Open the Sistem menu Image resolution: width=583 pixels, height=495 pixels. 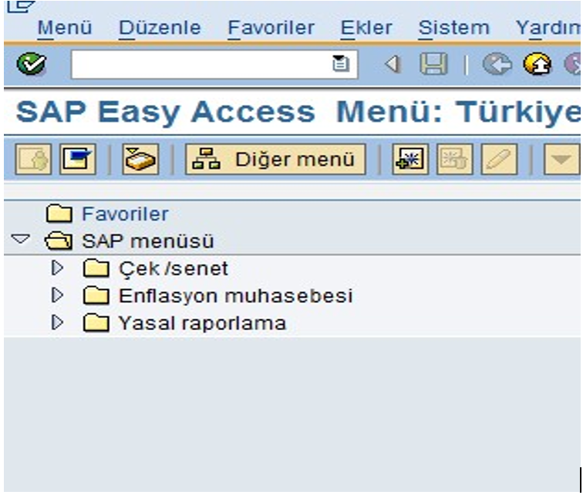pos(454,28)
